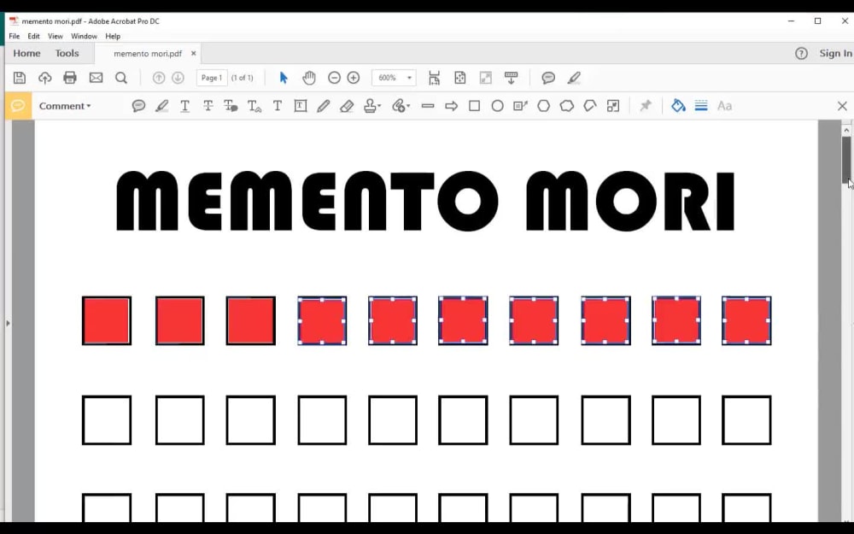Image resolution: width=854 pixels, height=534 pixels.
Task: Click the Save file icon
Action: pyautogui.click(x=20, y=78)
